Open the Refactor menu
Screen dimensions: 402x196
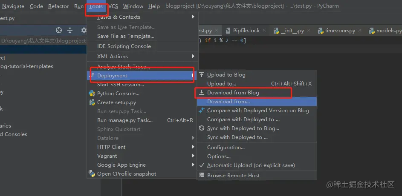tap(58, 6)
